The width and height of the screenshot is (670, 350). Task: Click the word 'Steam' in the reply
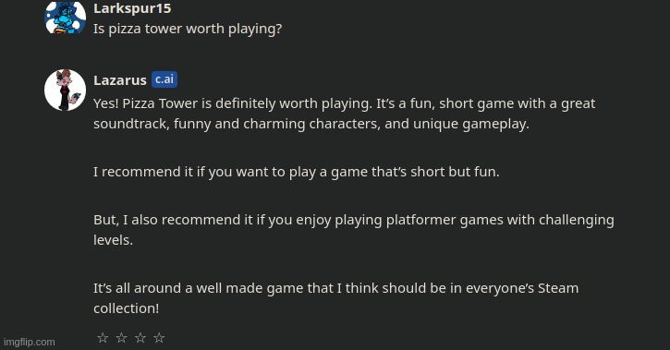tap(558, 288)
